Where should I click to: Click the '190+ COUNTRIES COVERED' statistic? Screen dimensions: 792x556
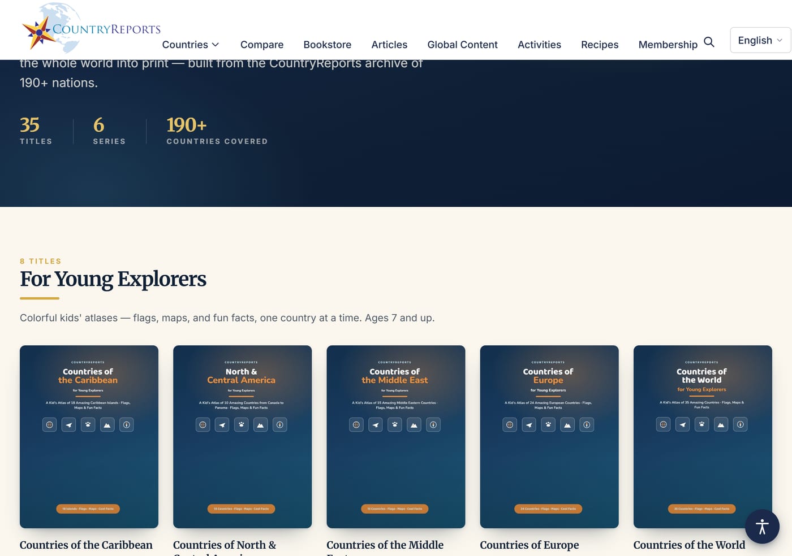point(217,131)
